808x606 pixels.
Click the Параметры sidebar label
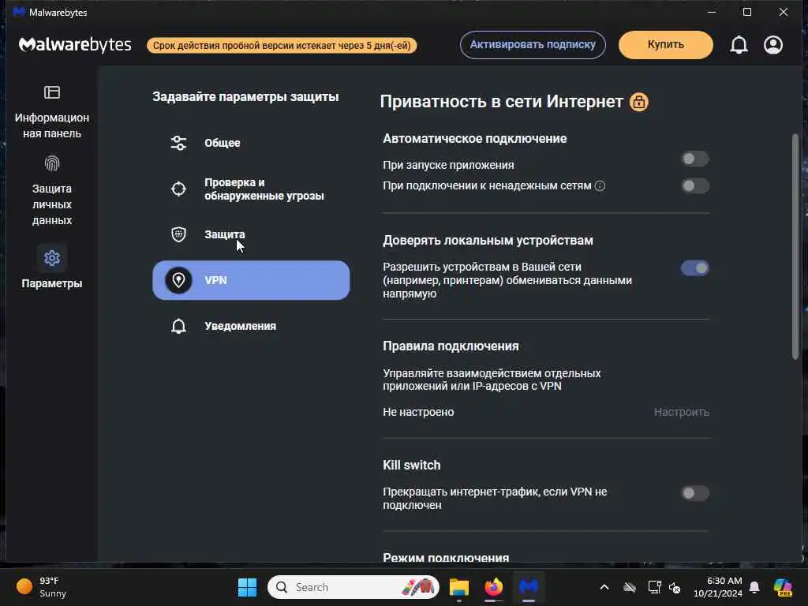point(52,283)
